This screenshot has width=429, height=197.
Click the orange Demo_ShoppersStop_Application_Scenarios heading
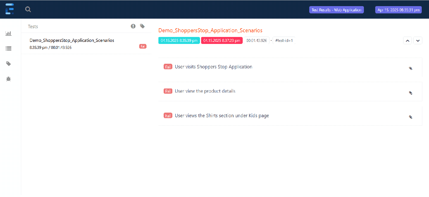[210, 30]
